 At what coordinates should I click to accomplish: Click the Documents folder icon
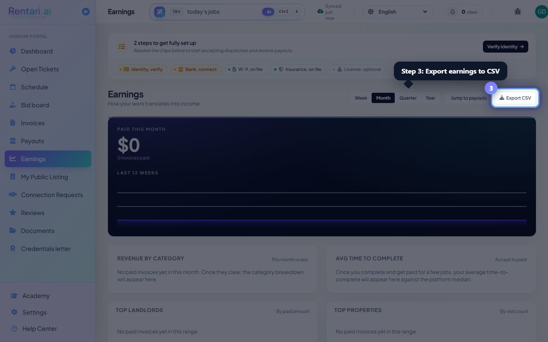pos(13,231)
